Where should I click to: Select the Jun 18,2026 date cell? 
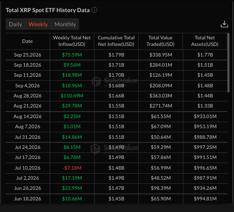click(x=27, y=199)
